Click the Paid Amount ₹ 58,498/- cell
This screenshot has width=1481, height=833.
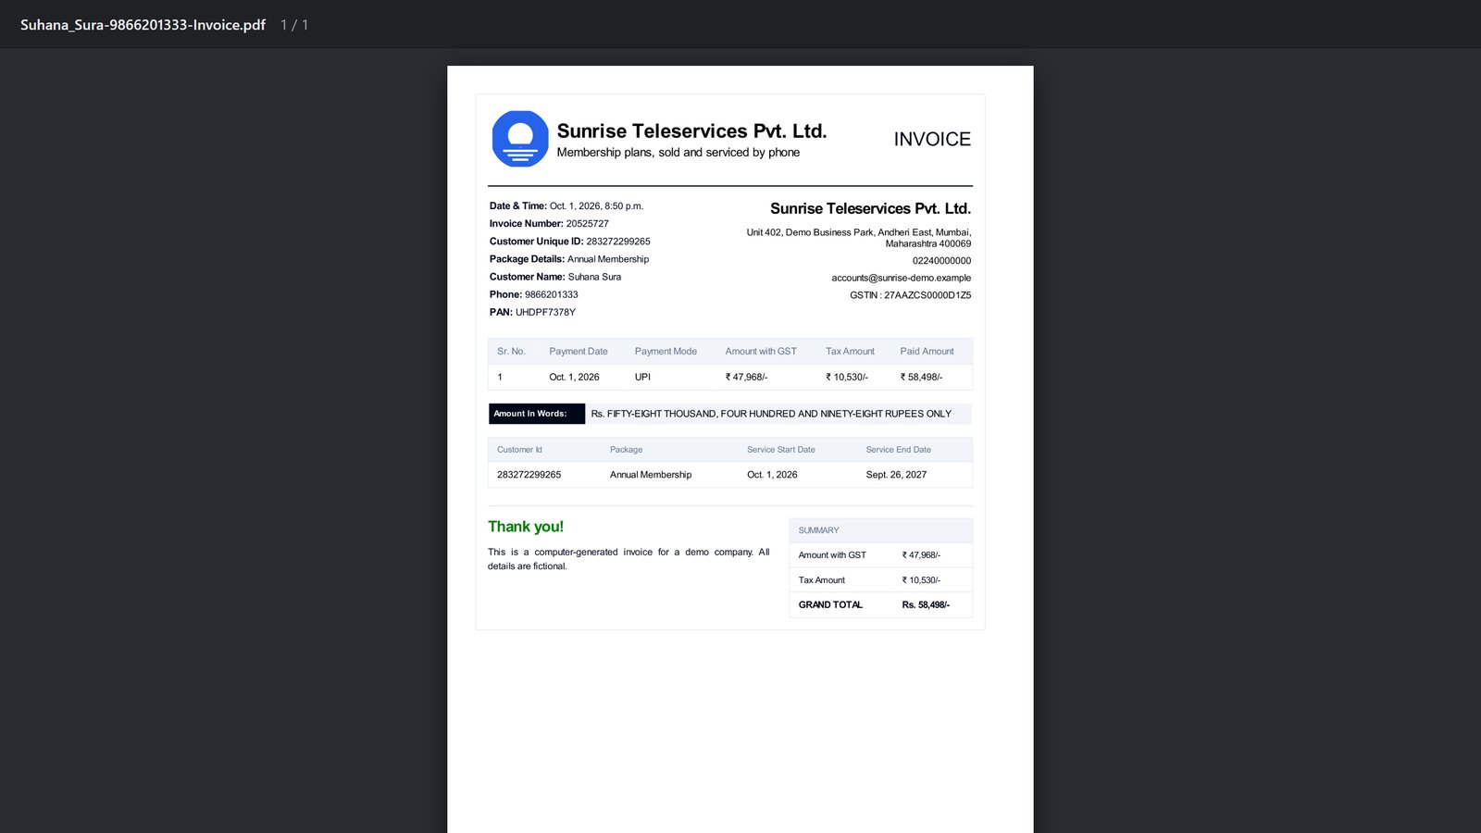click(921, 378)
